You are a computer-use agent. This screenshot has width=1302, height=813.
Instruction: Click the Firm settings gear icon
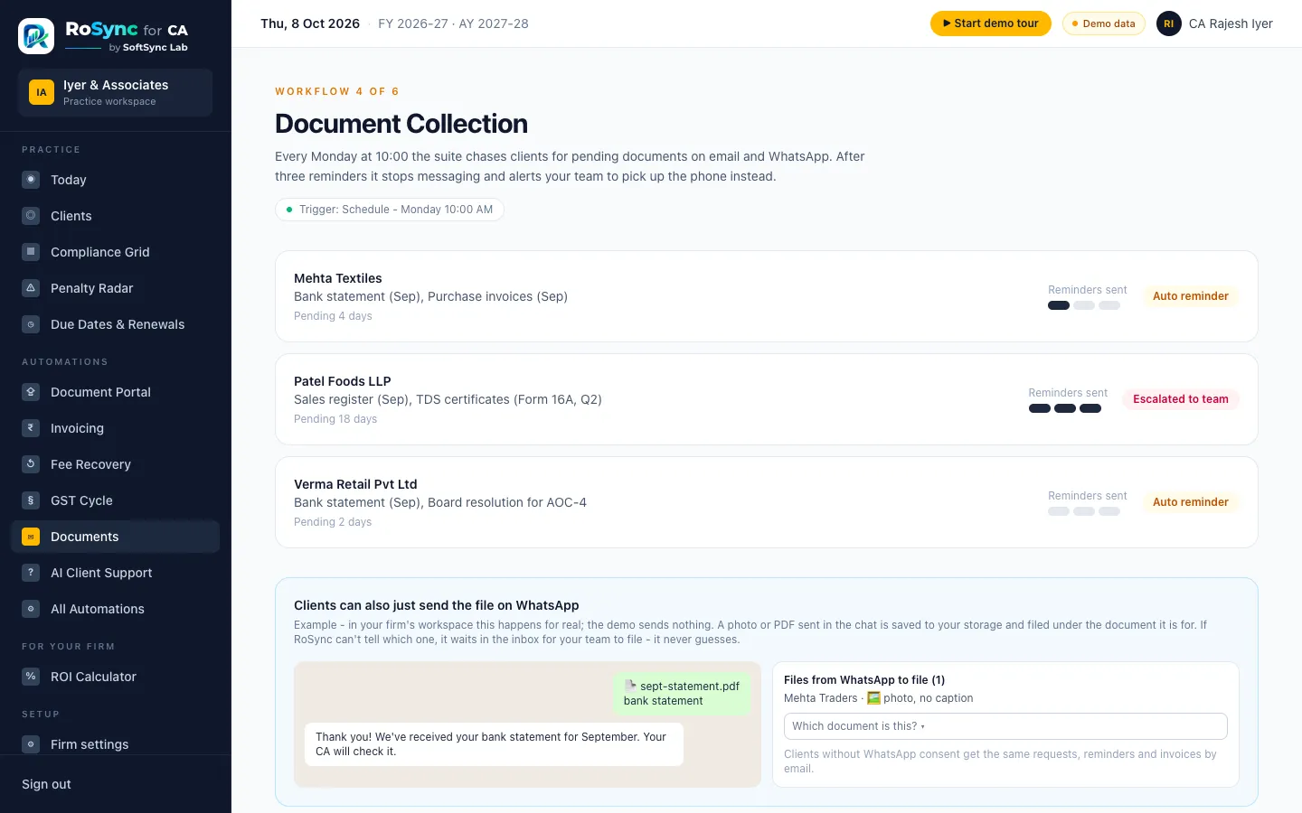[x=31, y=744]
